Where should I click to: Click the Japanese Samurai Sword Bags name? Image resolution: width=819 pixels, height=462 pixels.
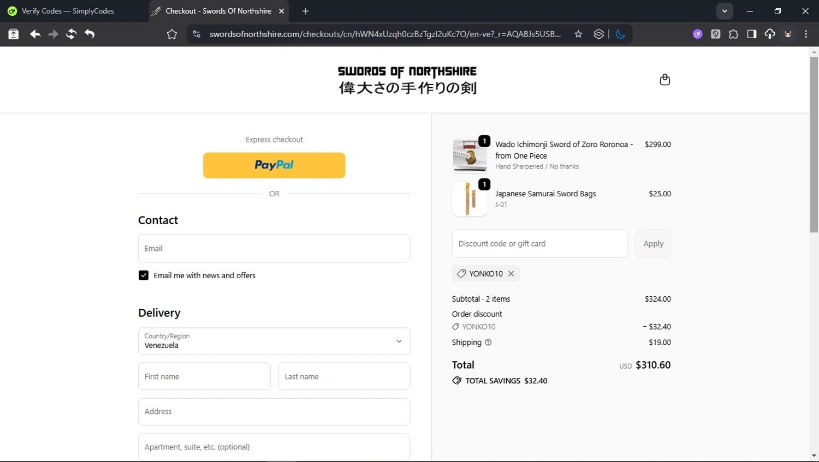tap(545, 194)
